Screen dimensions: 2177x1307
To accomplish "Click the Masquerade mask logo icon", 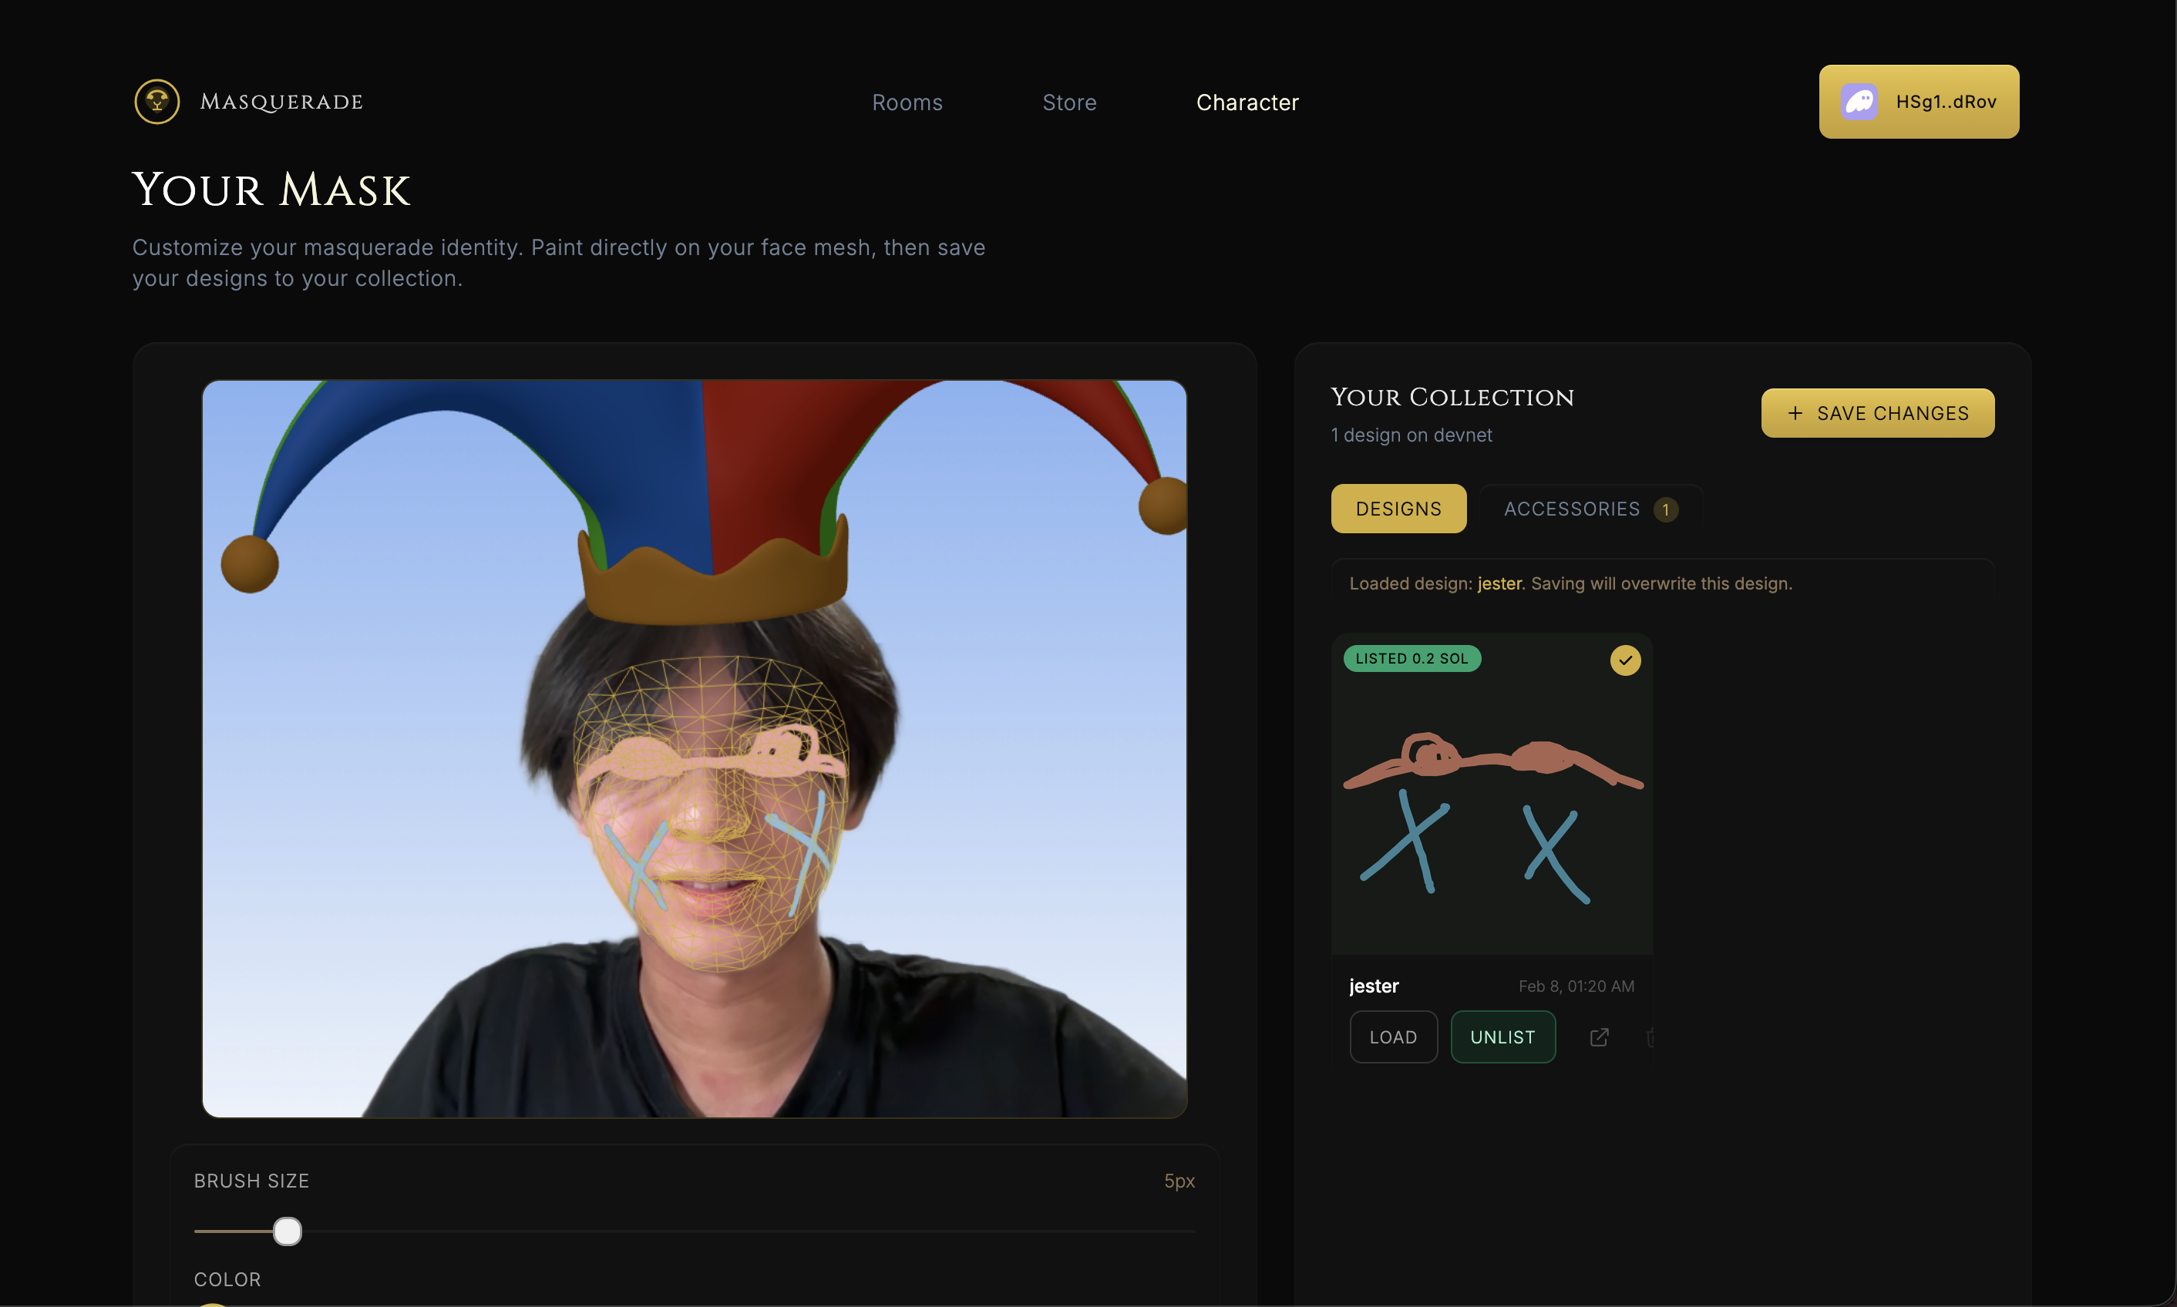I will pos(156,102).
